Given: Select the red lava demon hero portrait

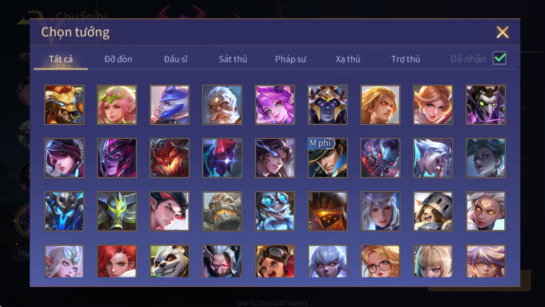Looking at the screenshot, I should 170,158.
